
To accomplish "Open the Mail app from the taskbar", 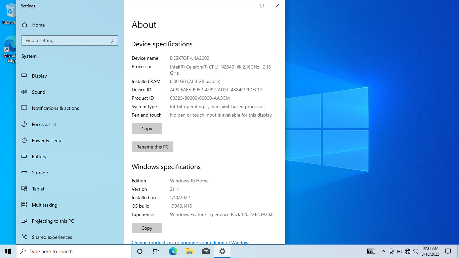I will (206, 251).
